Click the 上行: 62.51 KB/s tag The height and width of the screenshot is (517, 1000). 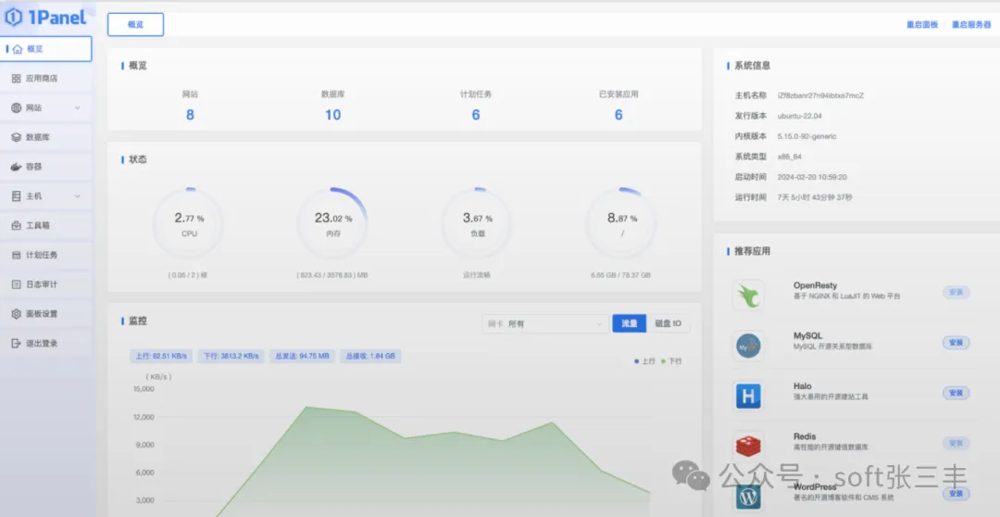(161, 356)
